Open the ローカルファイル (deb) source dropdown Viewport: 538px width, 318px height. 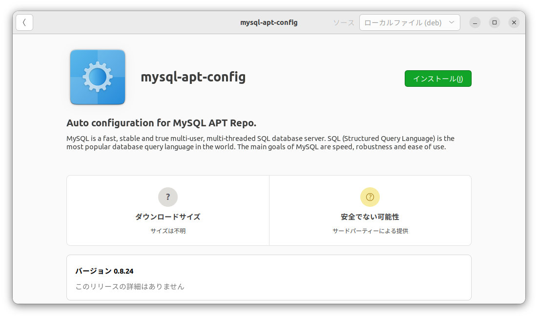(410, 22)
